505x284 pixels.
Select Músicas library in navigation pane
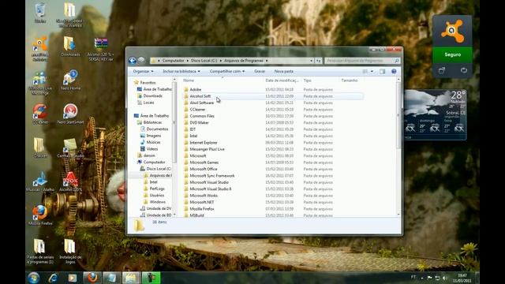click(153, 142)
